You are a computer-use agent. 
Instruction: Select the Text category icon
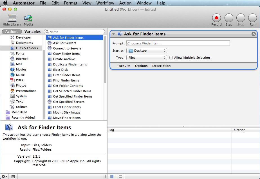(12, 101)
